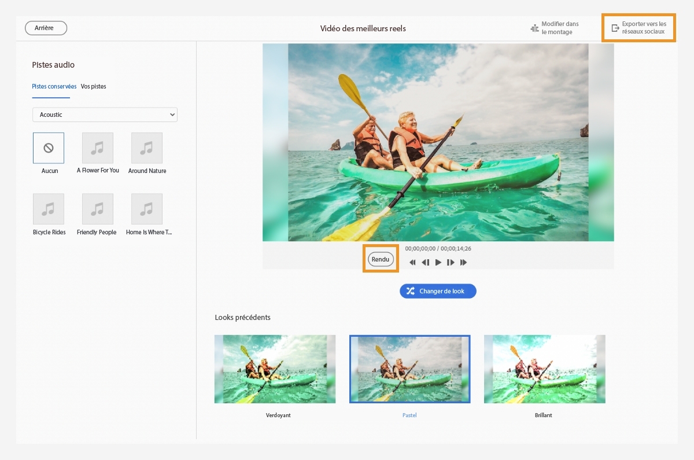Image resolution: width=694 pixels, height=460 pixels.
Task: Choose the Friendly People music track
Action: [98, 209]
